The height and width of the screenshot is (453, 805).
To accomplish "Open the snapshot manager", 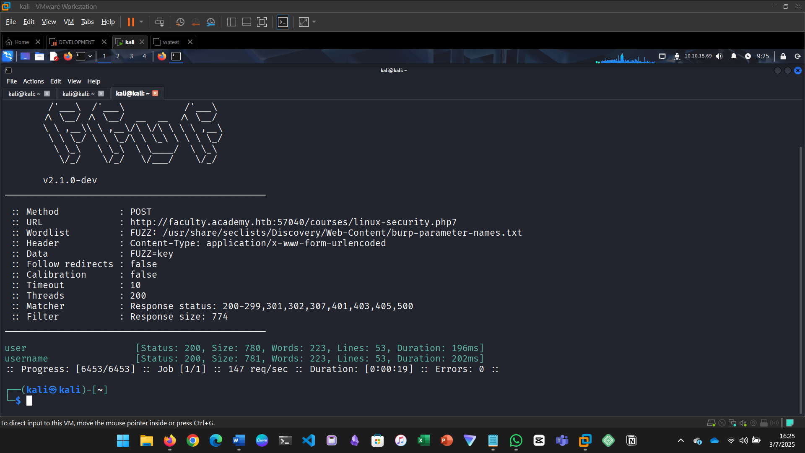I will (x=211, y=22).
